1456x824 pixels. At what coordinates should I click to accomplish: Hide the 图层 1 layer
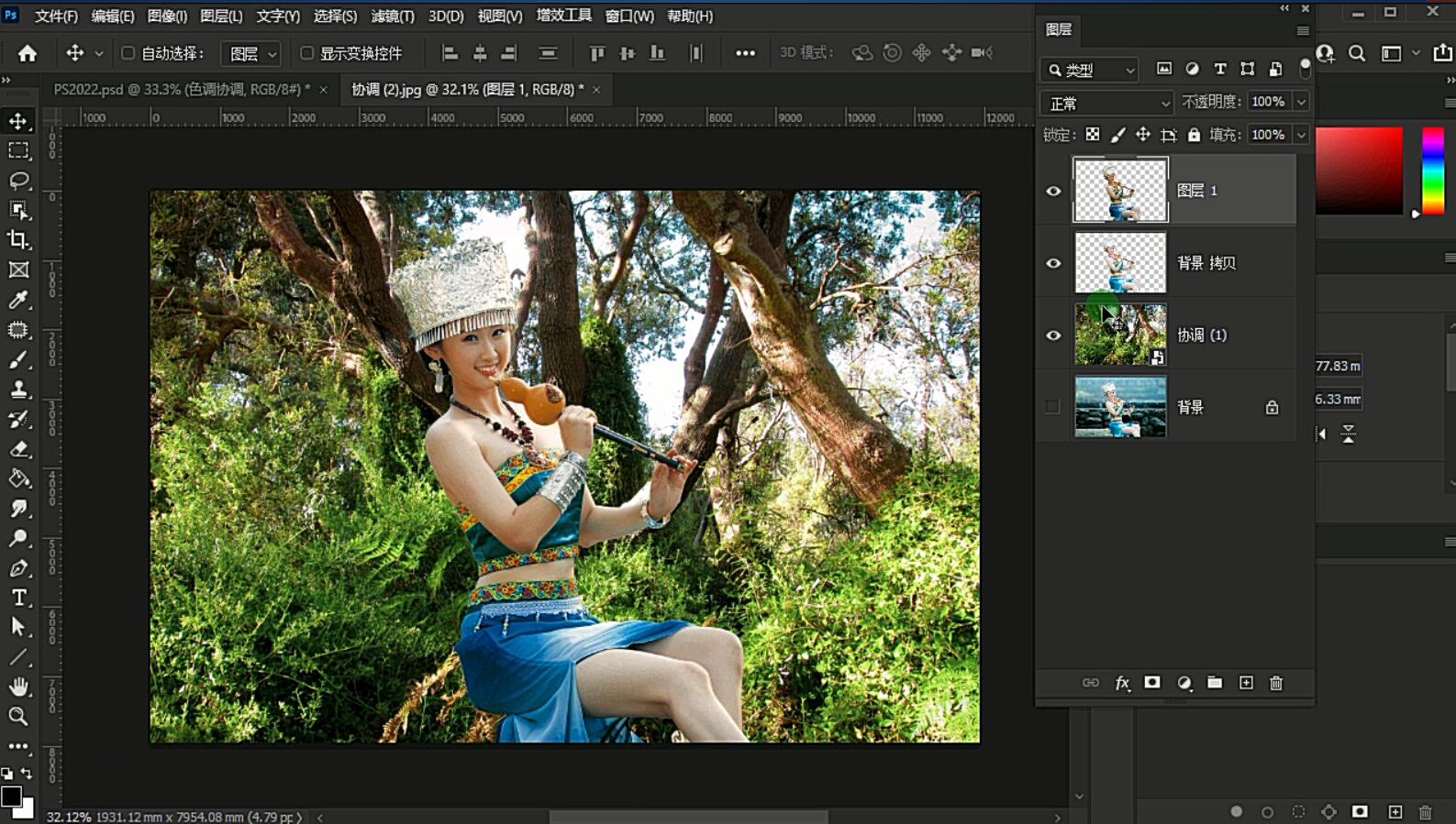pos(1053,191)
